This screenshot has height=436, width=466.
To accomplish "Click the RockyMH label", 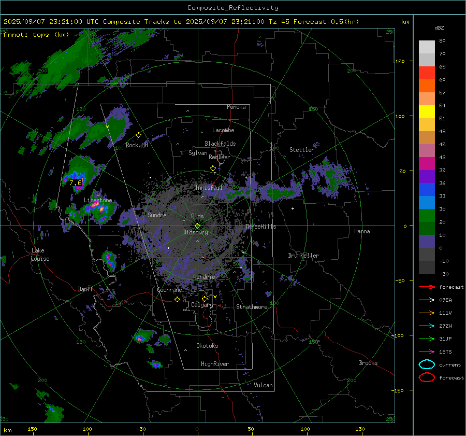I will coord(137,145).
